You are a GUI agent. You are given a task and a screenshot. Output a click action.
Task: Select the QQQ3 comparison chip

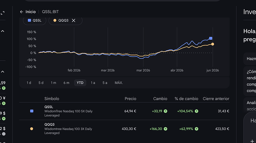coord(65,20)
